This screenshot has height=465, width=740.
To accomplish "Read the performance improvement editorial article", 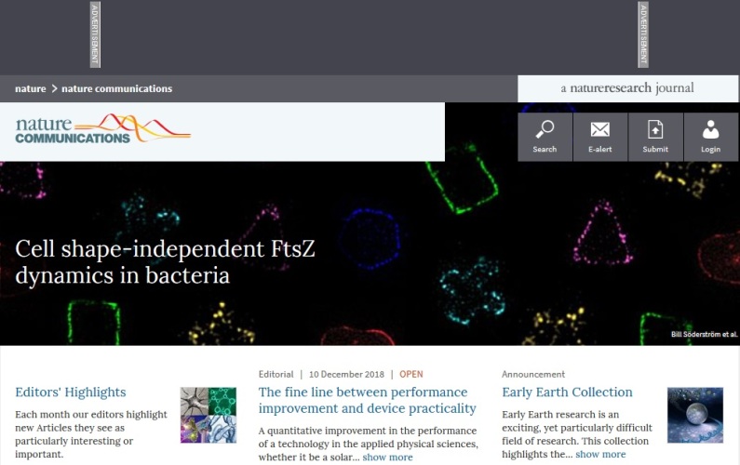I will tap(367, 401).
